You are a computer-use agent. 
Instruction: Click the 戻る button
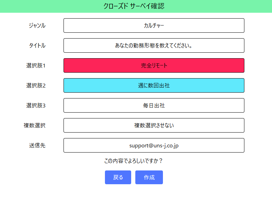(118, 177)
